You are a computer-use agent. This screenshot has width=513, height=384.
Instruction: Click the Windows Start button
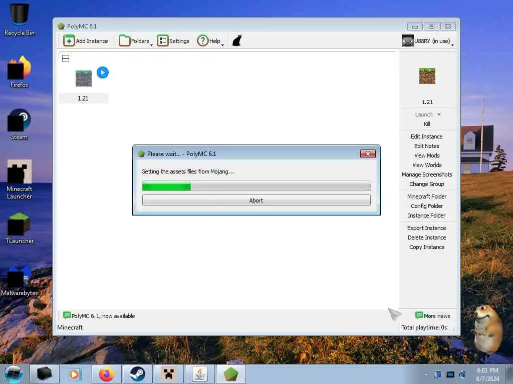14,374
